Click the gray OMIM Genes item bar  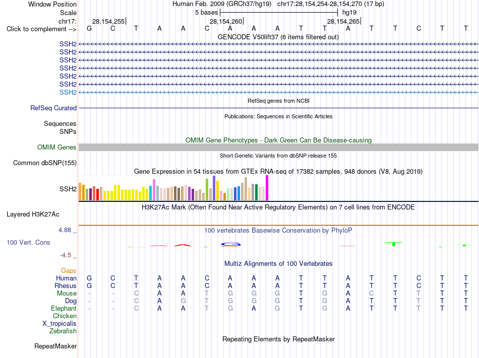tap(278, 148)
